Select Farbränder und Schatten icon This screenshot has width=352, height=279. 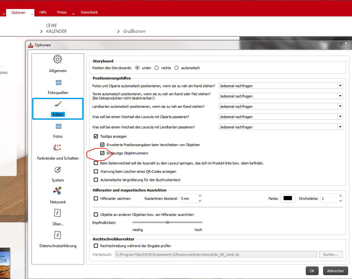click(58, 148)
